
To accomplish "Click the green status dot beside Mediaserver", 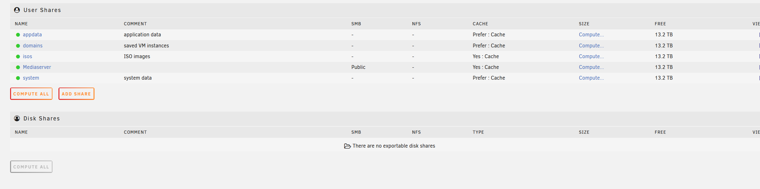I will pos(18,67).
